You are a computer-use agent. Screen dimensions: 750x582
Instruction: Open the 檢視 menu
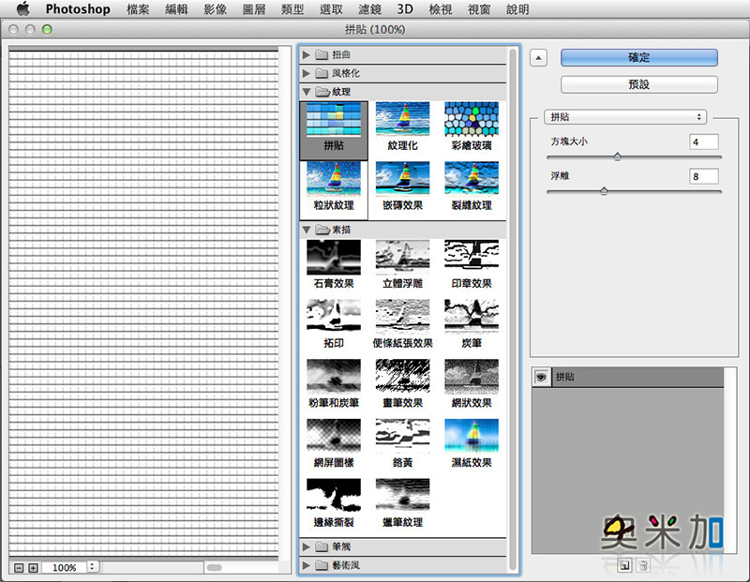point(441,9)
